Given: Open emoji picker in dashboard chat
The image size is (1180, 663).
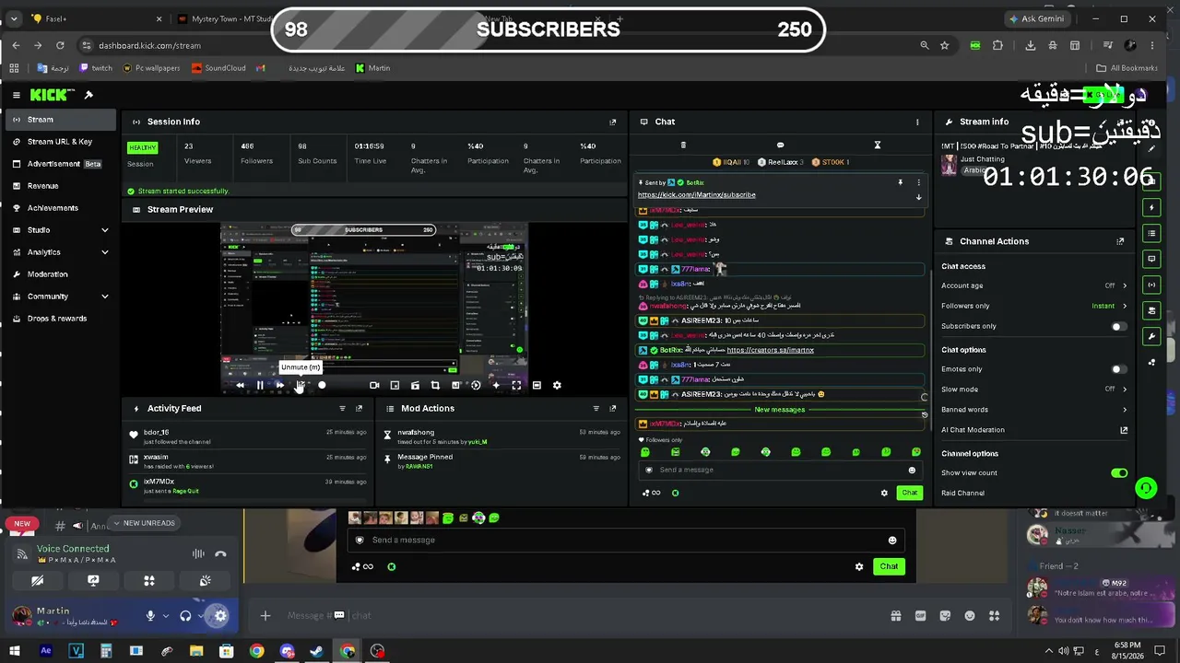Looking at the screenshot, I should pyautogui.click(x=912, y=471).
